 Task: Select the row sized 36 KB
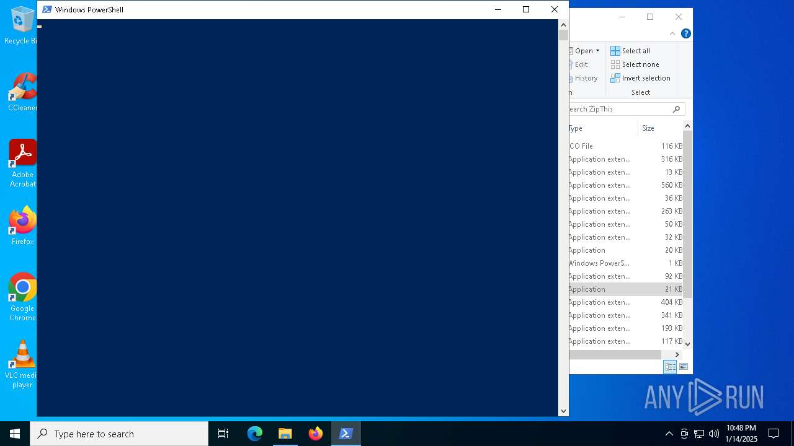point(626,198)
